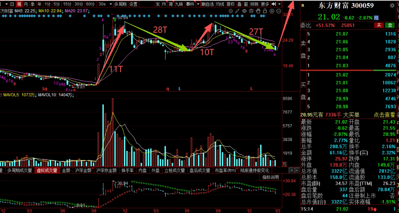This screenshot has width=399, height=213.
Task: Click the green 卖 sell button
Action: 390,25
